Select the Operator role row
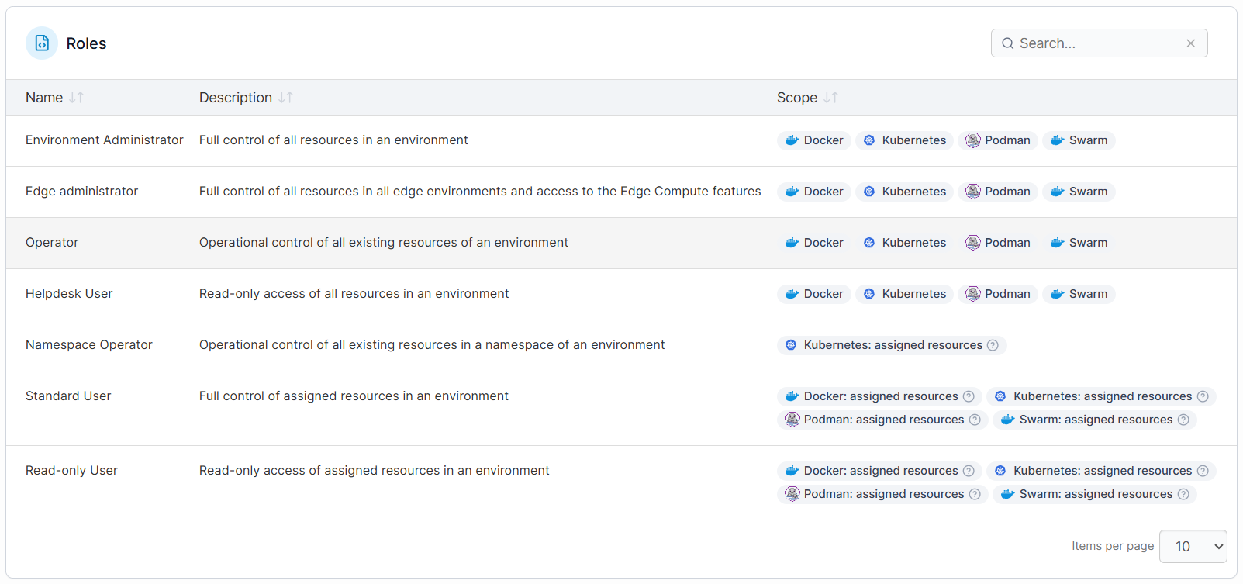Image resolution: width=1243 pixels, height=584 pixels. pos(52,243)
